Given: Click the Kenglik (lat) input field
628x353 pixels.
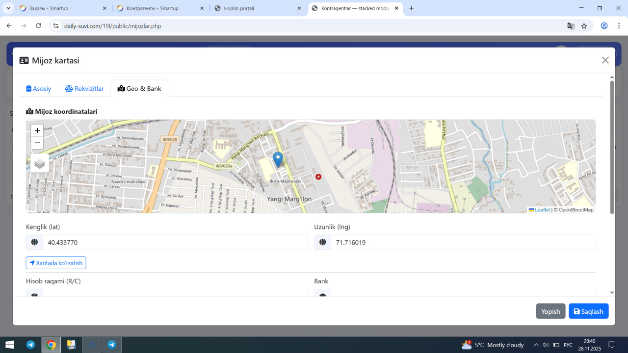Looking at the screenshot, I should point(175,243).
